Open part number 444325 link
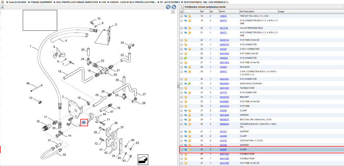This screenshot has height=166, width=344. 223,49
